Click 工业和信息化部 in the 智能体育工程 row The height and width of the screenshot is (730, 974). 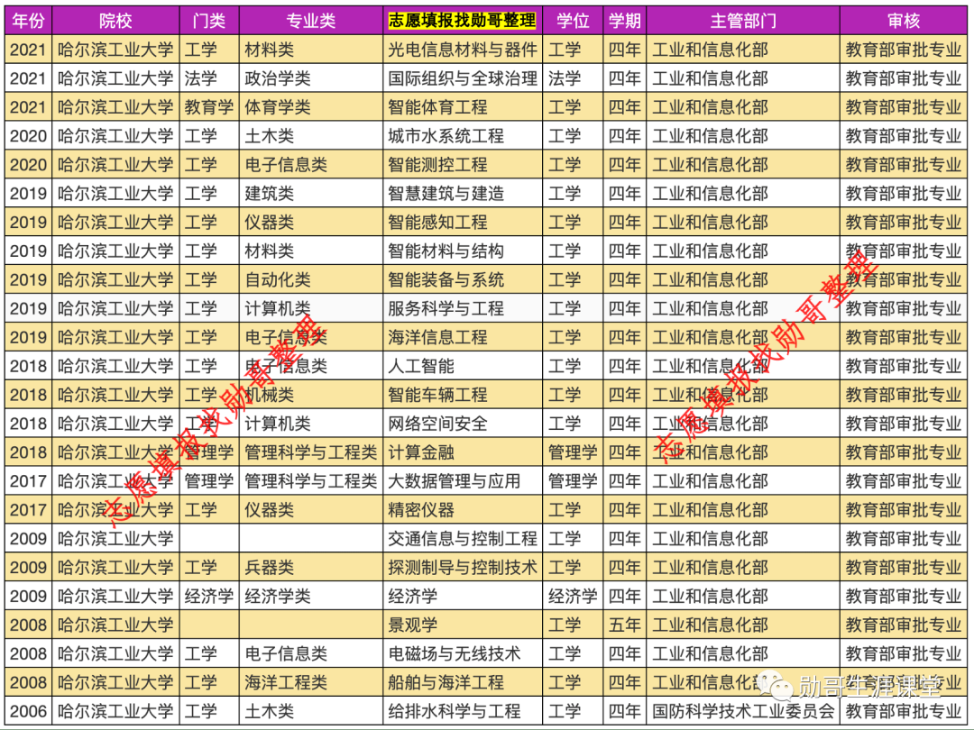click(743, 106)
